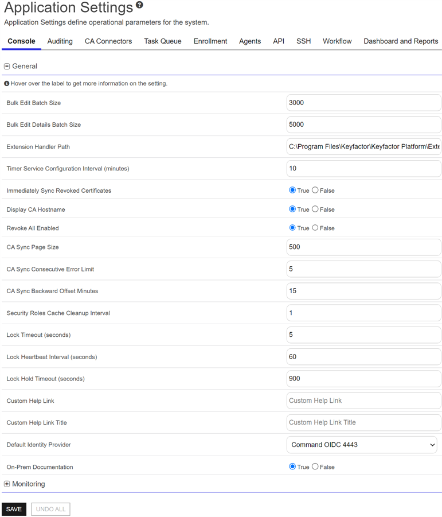Image resolution: width=442 pixels, height=517 pixels.
Task: Click the CA Sync Consecutive Error Limit field
Action: 364,269
